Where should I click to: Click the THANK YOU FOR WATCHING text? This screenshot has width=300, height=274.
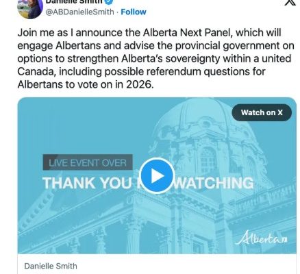[x=148, y=184]
